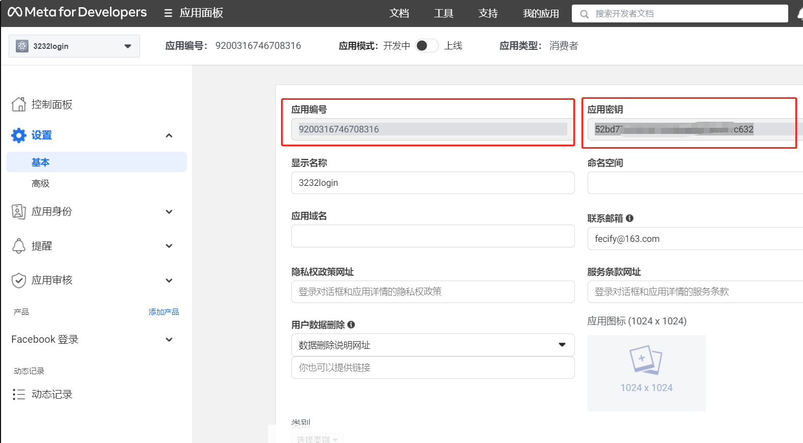
Task: Expand the Facebook 登录 section chevron
Action: click(169, 340)
